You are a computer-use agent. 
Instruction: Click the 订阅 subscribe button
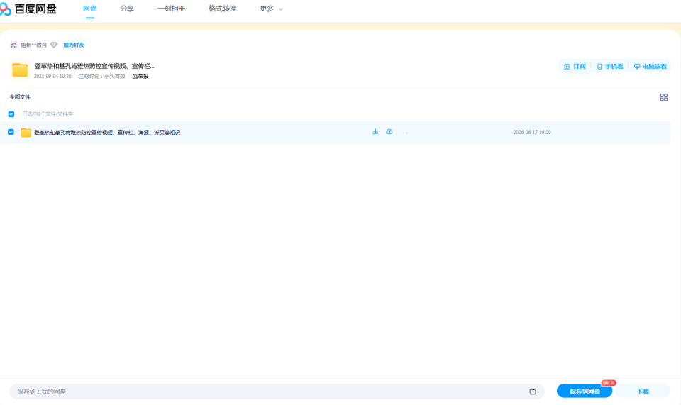[x=575, y=67]
